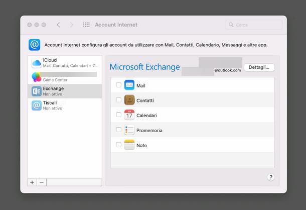306x210 pixels.
Task: Select the Tiscali account name
Action: click(50, 102)
